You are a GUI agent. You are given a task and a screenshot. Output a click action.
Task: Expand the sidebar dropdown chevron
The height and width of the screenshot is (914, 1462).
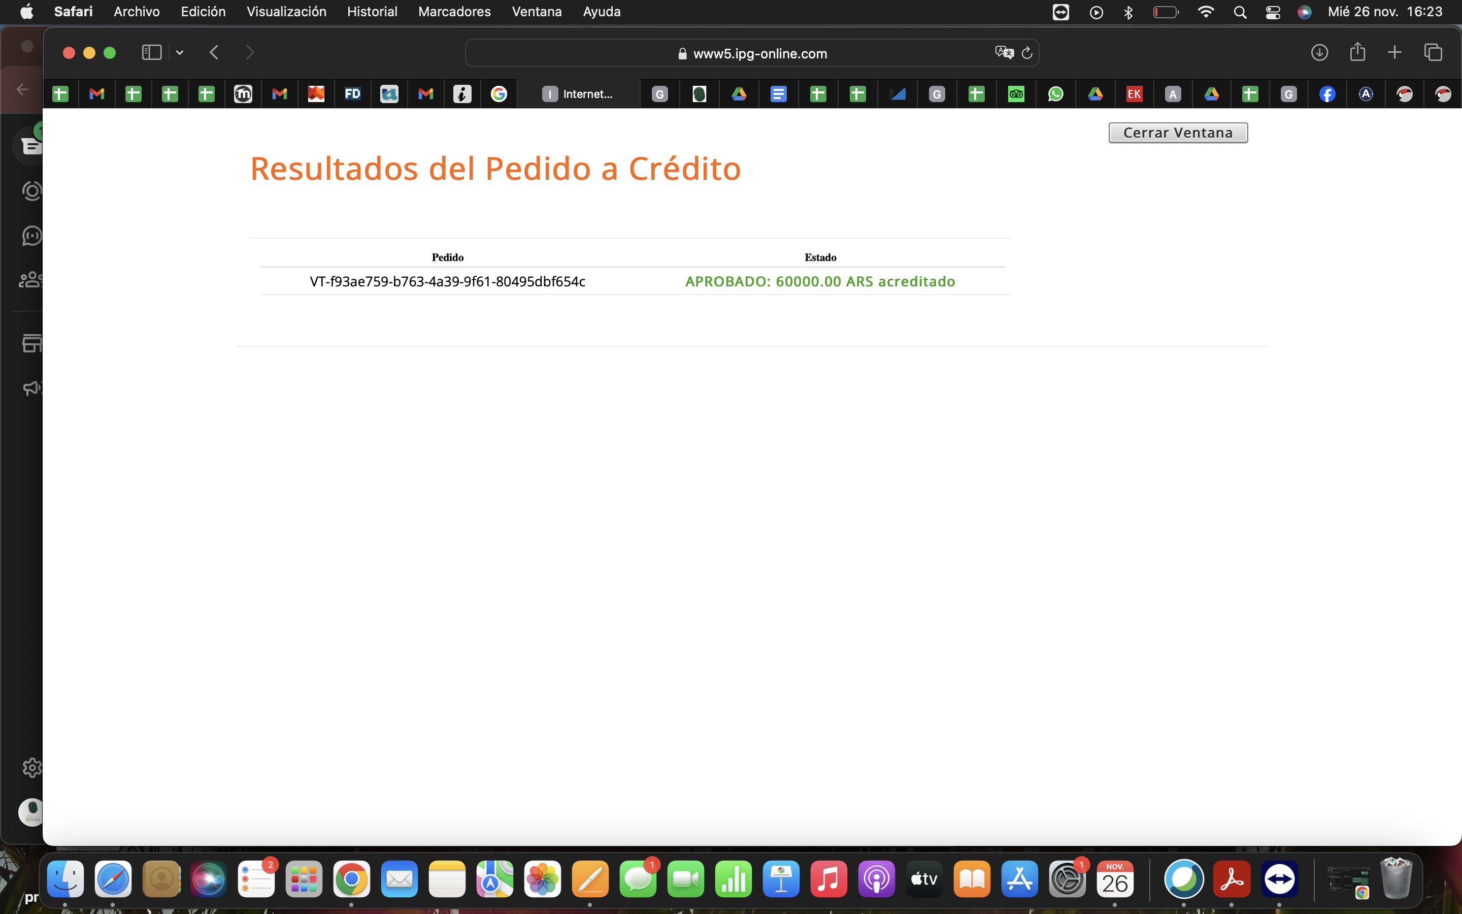(x=179, y=53)
